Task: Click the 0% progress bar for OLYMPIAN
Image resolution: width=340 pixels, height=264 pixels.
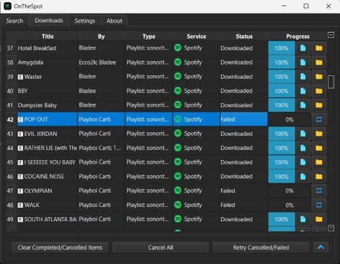Action: pos(290,191)
